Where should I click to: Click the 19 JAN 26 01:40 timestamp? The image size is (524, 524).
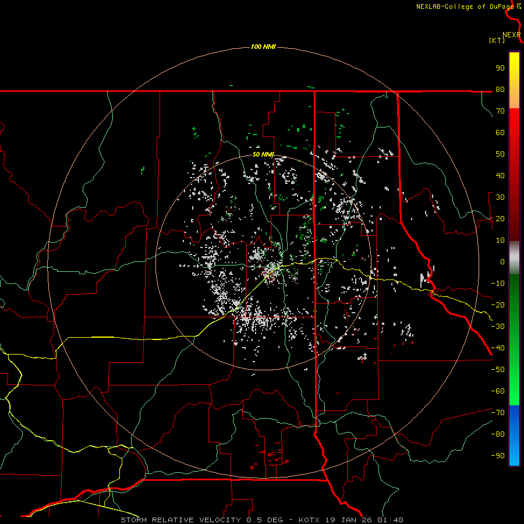click(363, 520)
